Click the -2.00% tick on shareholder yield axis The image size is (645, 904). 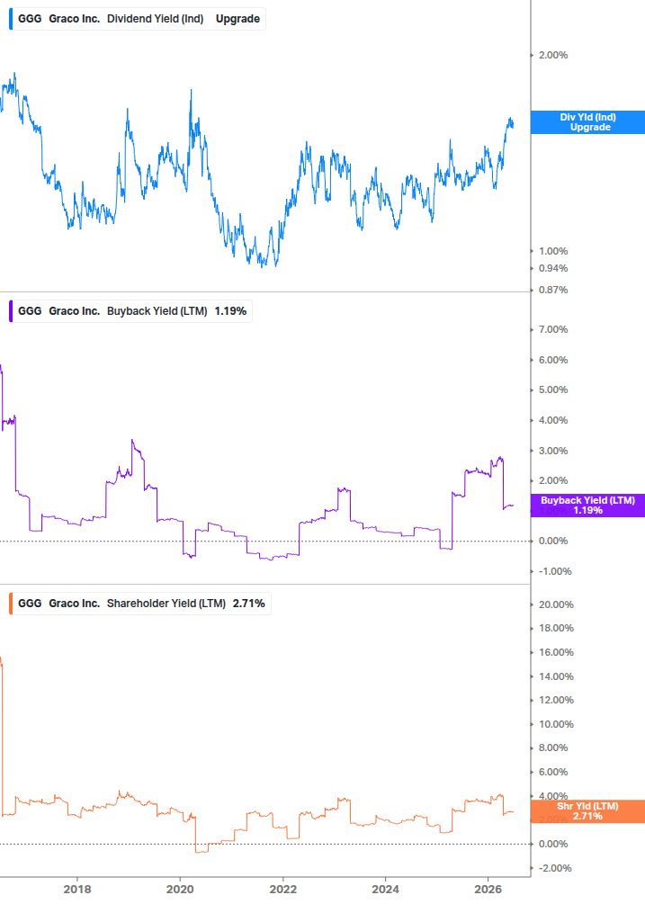click(555, 869)
